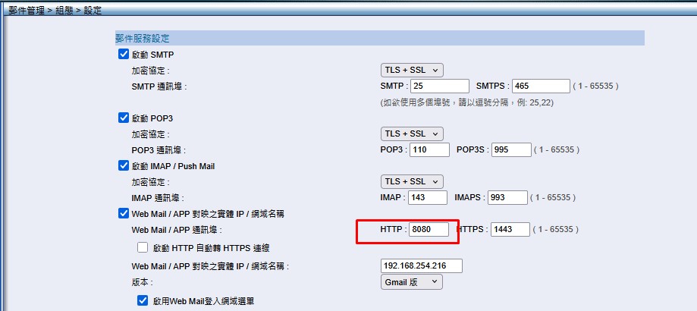The height and width of the screenshot is (311, 697).
Task: Click the SMTPS port field showing 465
Action: coord(541,86)
